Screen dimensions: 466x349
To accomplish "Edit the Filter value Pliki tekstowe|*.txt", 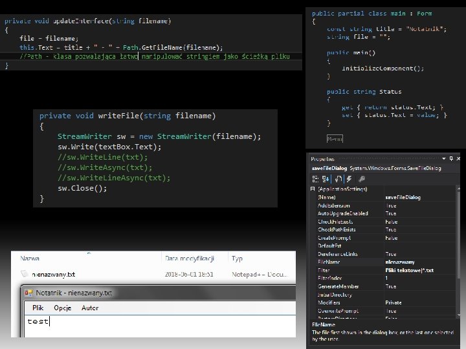I will coord(409,270).
